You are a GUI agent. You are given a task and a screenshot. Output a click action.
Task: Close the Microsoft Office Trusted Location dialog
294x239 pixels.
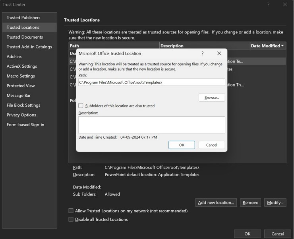(x=219, y=53)
